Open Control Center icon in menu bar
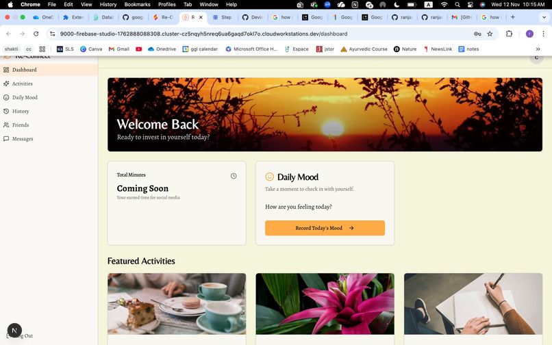552x345 pixels. [x=470, y=5]
